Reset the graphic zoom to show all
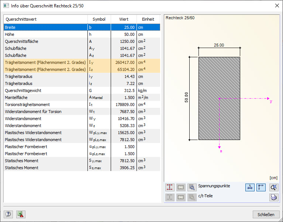The height and width of the screenshot is (222, 283). point(274,187)
